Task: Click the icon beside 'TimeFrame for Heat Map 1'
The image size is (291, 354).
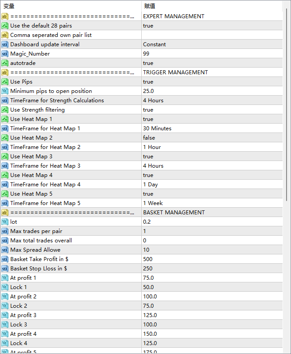Action: point(5,129)
